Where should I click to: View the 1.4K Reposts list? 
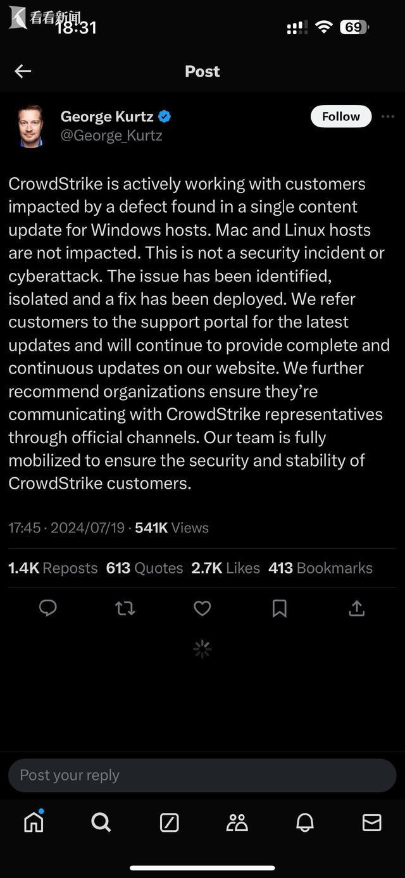click(x=53, y=568)
